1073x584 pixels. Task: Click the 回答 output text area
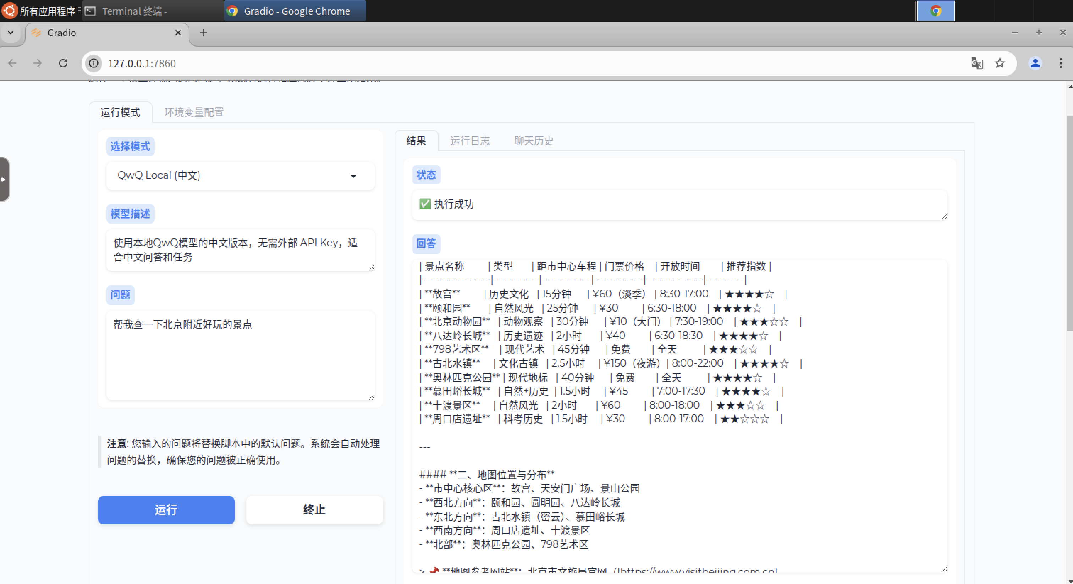click(x=680, y=417)
